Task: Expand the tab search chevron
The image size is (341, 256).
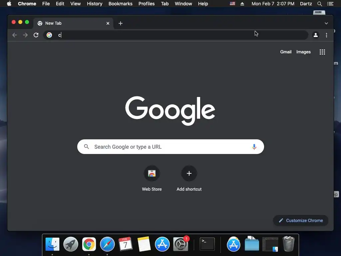Action: tap(326, 23)
